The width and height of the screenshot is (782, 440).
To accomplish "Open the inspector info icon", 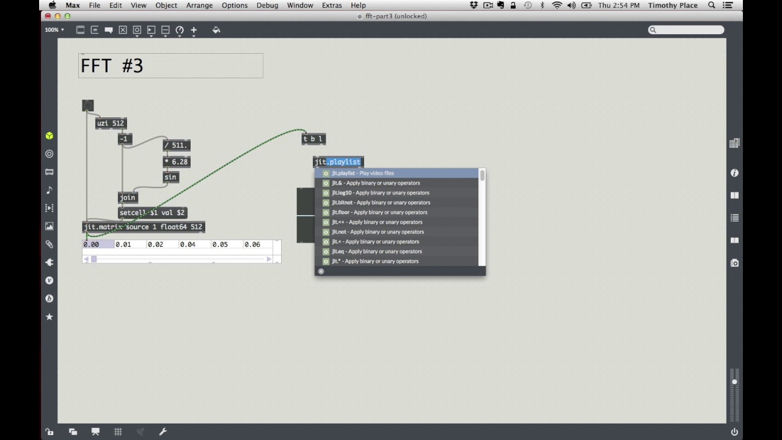I will tap(734, 173).
